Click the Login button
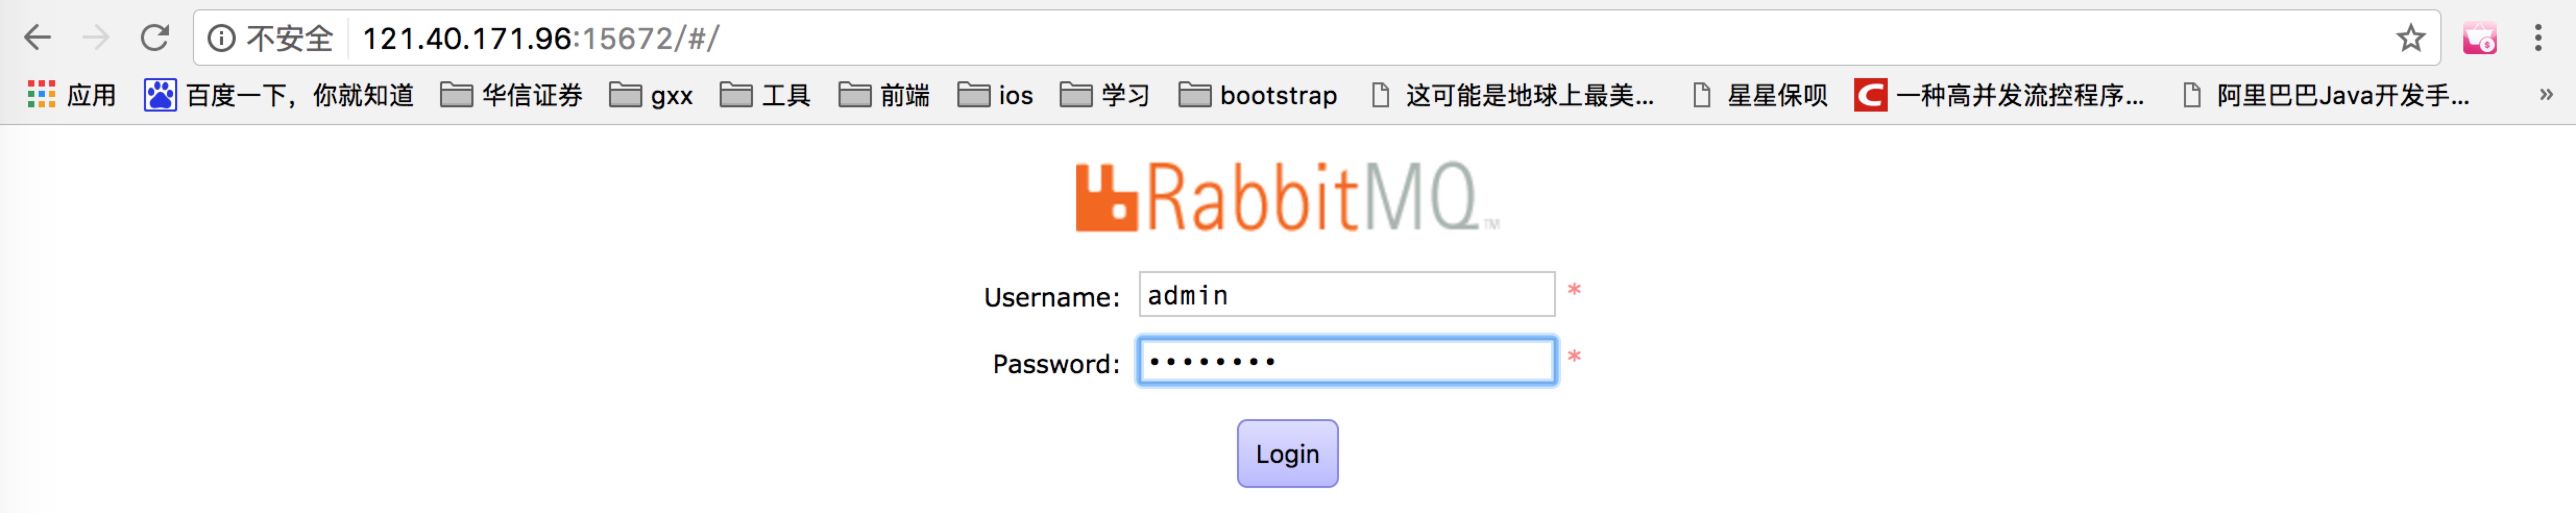The width and height of the screenshot is (2576, 513). (1287, 453)
